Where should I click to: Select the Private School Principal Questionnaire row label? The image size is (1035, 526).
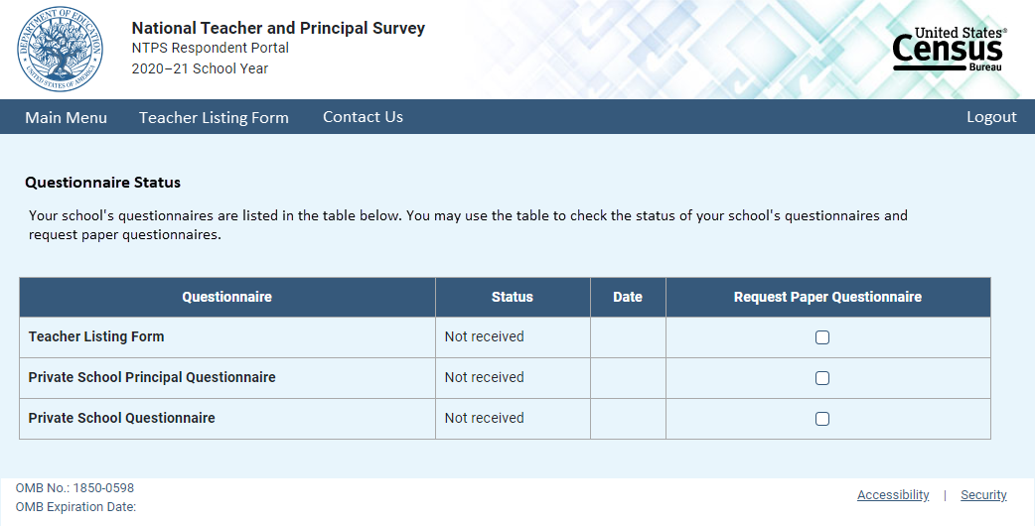click(x=152, y=377)
